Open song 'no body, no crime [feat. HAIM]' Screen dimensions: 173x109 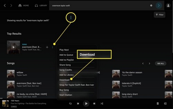(x=32, y=94)
